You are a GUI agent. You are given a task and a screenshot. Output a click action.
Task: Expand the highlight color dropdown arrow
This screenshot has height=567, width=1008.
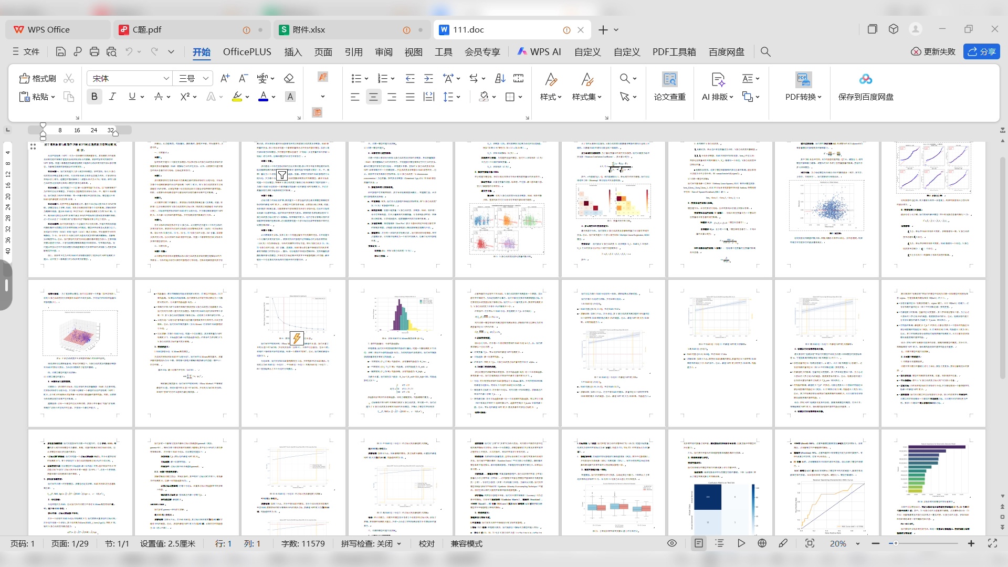[x=247, y=97]
